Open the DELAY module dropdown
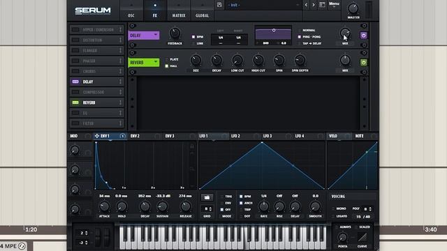 point(144,36)
